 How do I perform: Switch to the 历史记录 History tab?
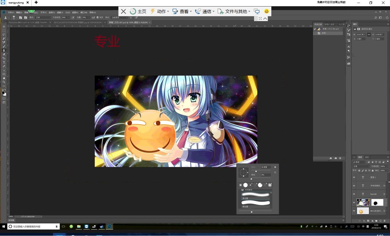318,24
